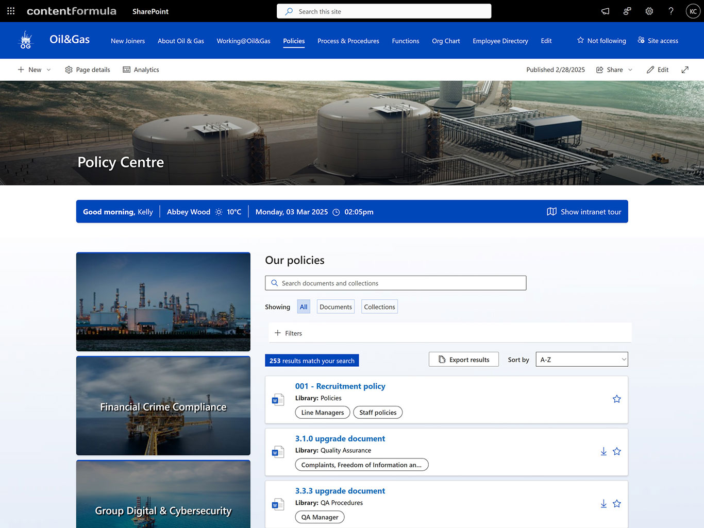Image resolution: width=704 pixels, height=528 pixels.
Task: Click the Export results button
Action: click(x=463, y=360)
